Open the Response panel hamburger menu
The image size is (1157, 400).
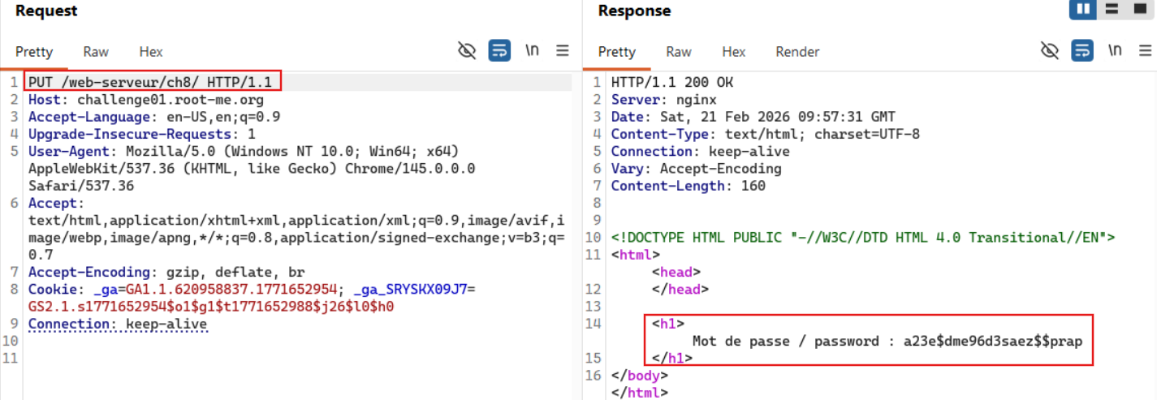point(1146,51)
